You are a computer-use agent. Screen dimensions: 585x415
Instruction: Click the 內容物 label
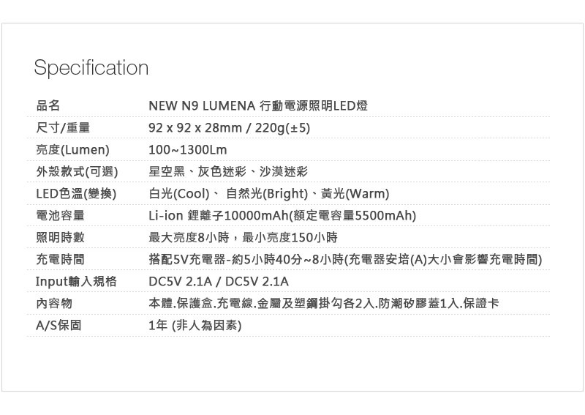coord(53,303)
